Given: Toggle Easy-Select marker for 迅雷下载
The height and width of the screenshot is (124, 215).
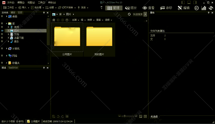Looking at the screenshot, I should click(x=2, y=38).
